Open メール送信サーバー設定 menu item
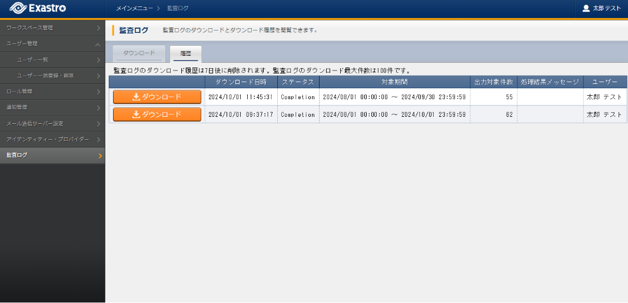The height and width of the screenshot is (303, 628). pos(52,123)
